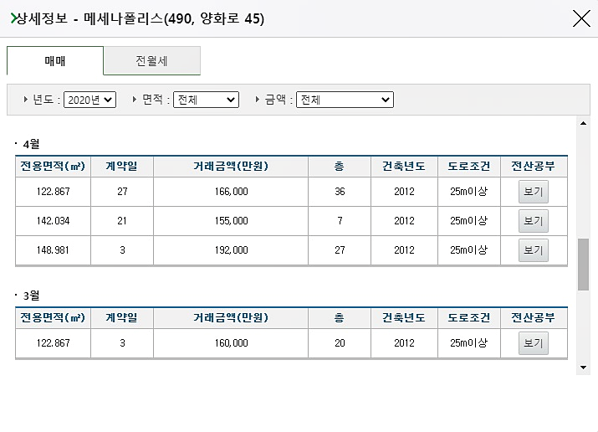Screen dimensions: 598x432
Task: Select the 160,000 price cell
Action: pyautogui.click(x=231, y=343)
